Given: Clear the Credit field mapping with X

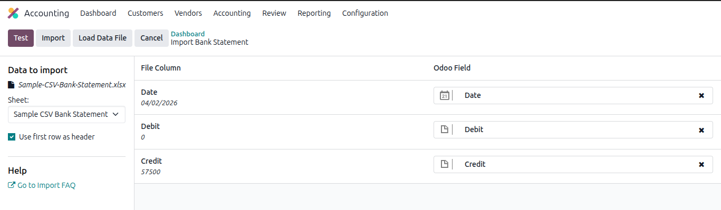Looking at the screenshot, I should tap(701, 164).
